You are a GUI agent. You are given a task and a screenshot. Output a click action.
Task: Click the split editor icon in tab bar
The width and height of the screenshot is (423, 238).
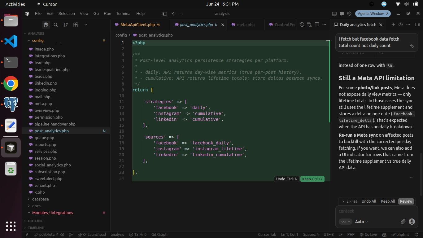(x=317, y=24)
